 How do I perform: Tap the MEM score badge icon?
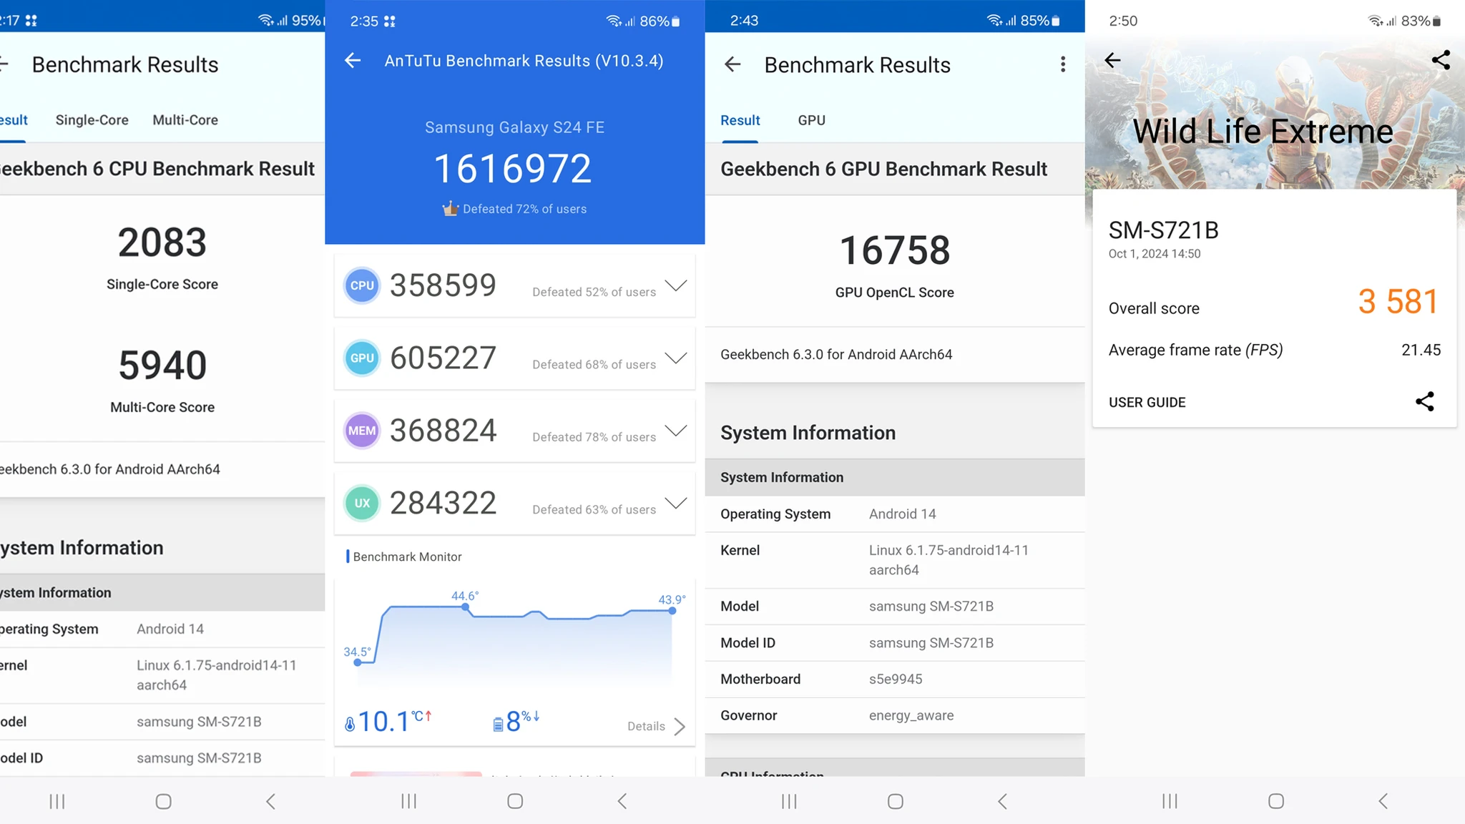tap(362, 431)
